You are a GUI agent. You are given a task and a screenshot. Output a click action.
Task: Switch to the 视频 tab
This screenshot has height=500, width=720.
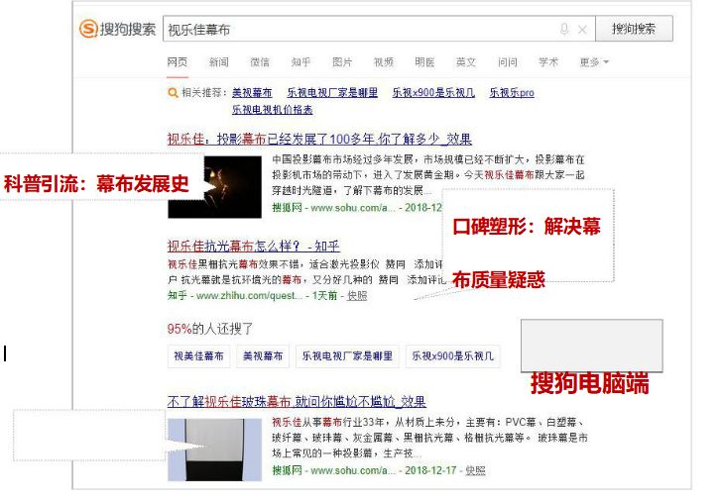tap(384, 61)
